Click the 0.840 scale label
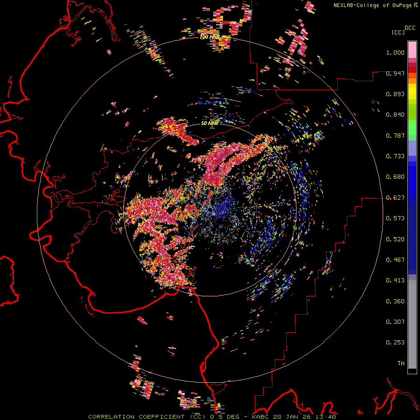420x420 pixels. 395,115
